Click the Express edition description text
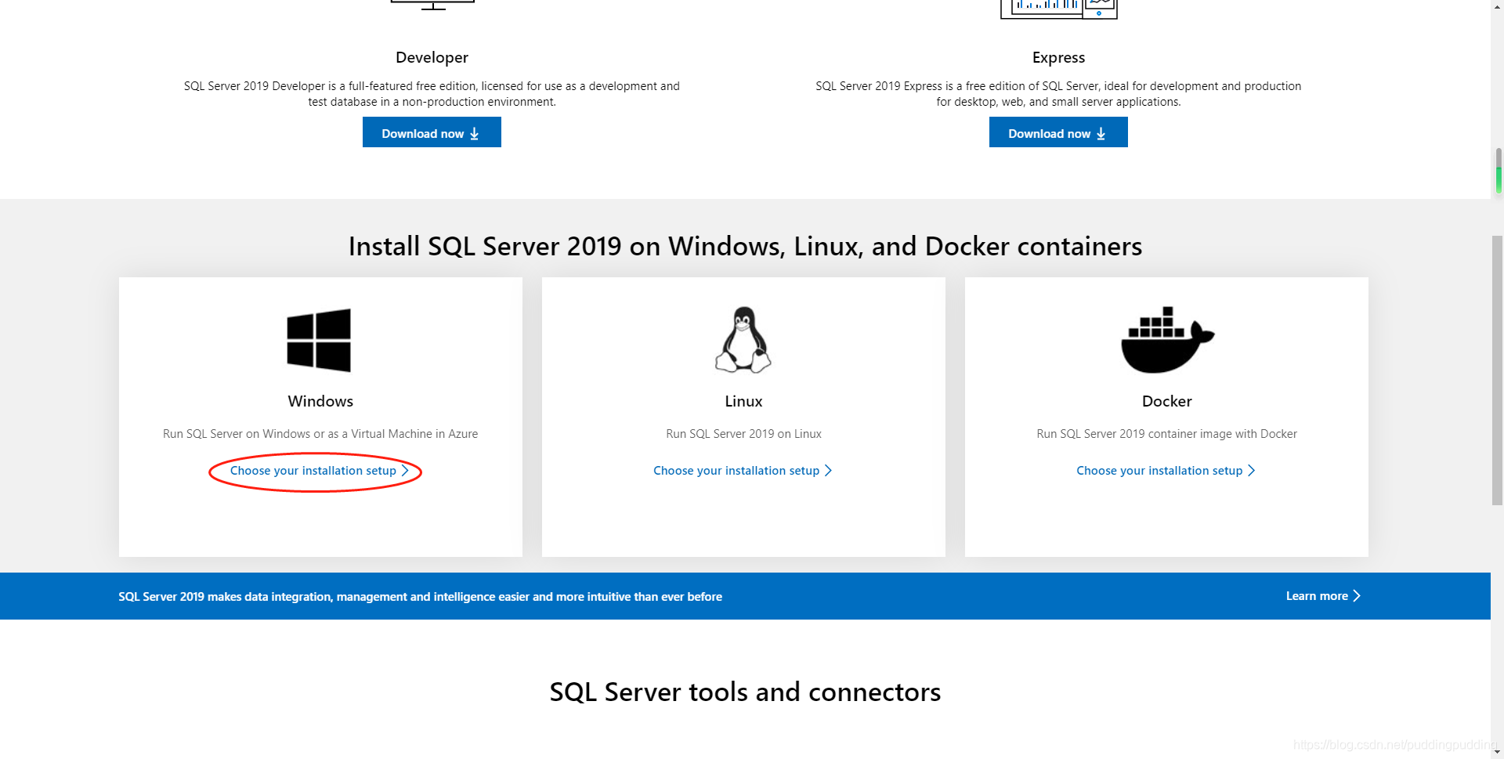Image resolution: width=1504 pixels, height=759 pixels. [x=1058, y=94]
